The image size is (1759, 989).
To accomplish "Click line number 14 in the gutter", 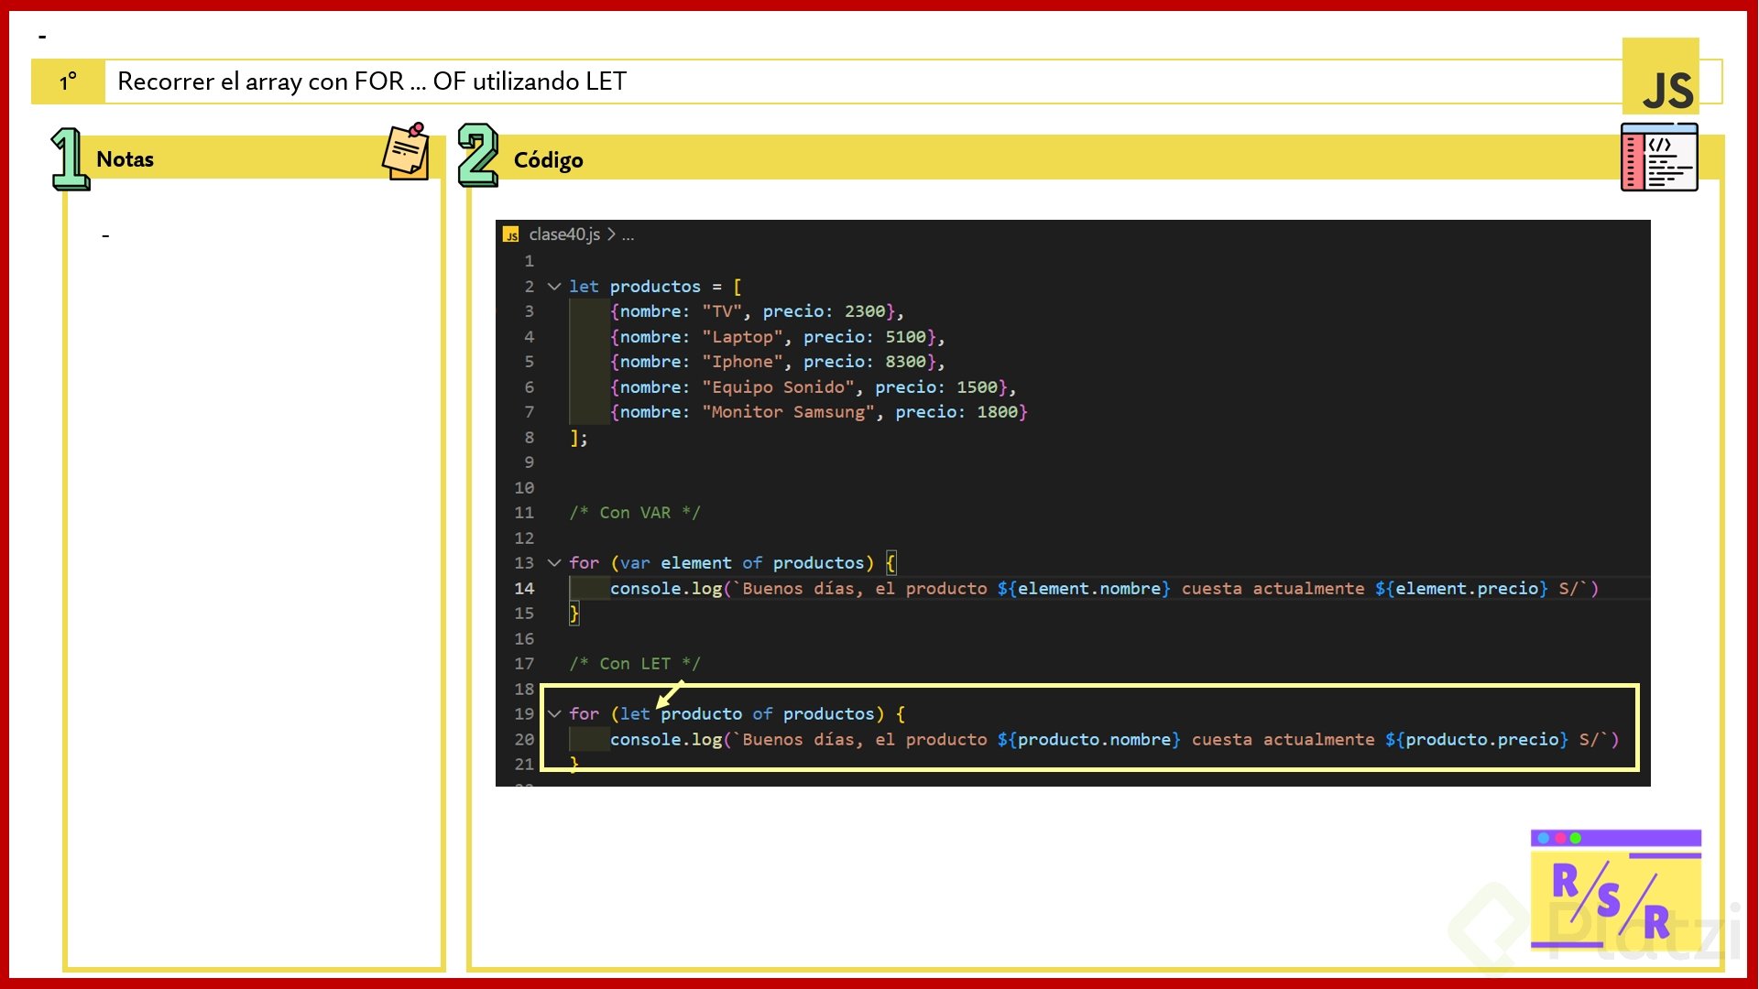I will [x=524, y=589].
